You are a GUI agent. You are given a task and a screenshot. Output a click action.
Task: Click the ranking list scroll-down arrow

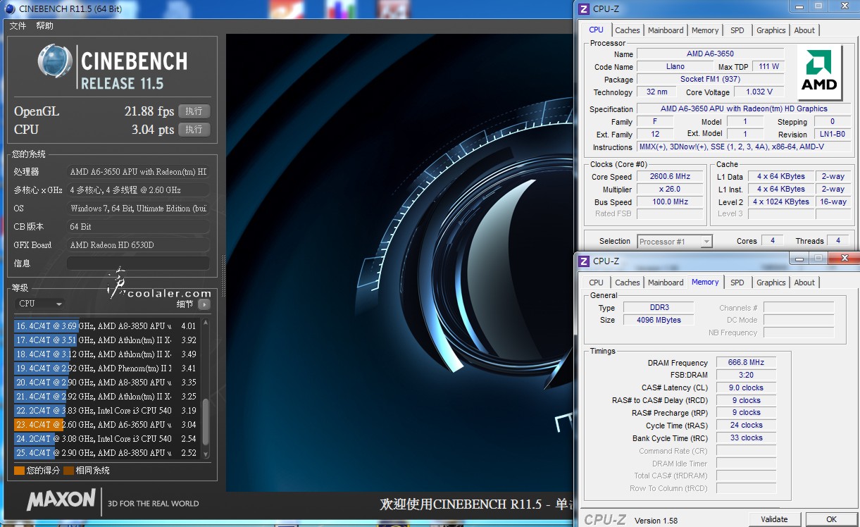[206, 455]
